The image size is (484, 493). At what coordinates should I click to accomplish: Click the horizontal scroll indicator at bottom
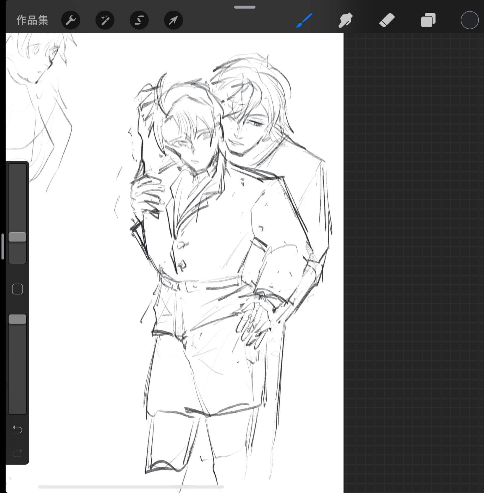131,487
